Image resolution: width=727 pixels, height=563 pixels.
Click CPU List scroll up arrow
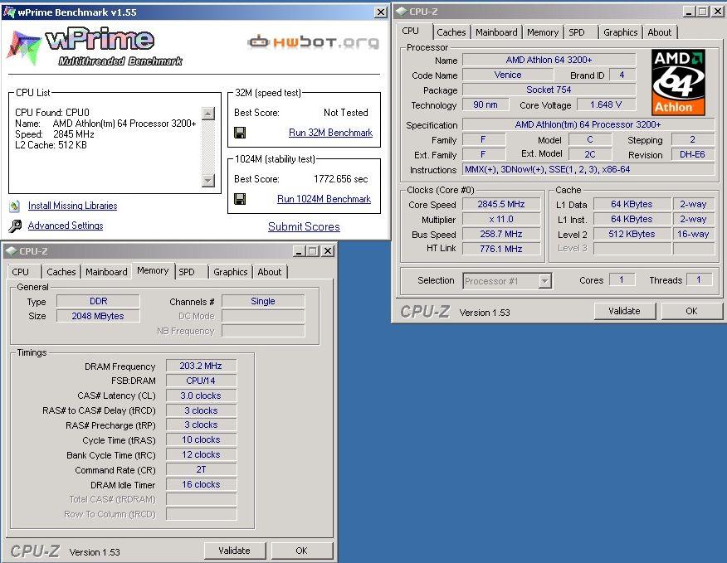tap(208, 113)
